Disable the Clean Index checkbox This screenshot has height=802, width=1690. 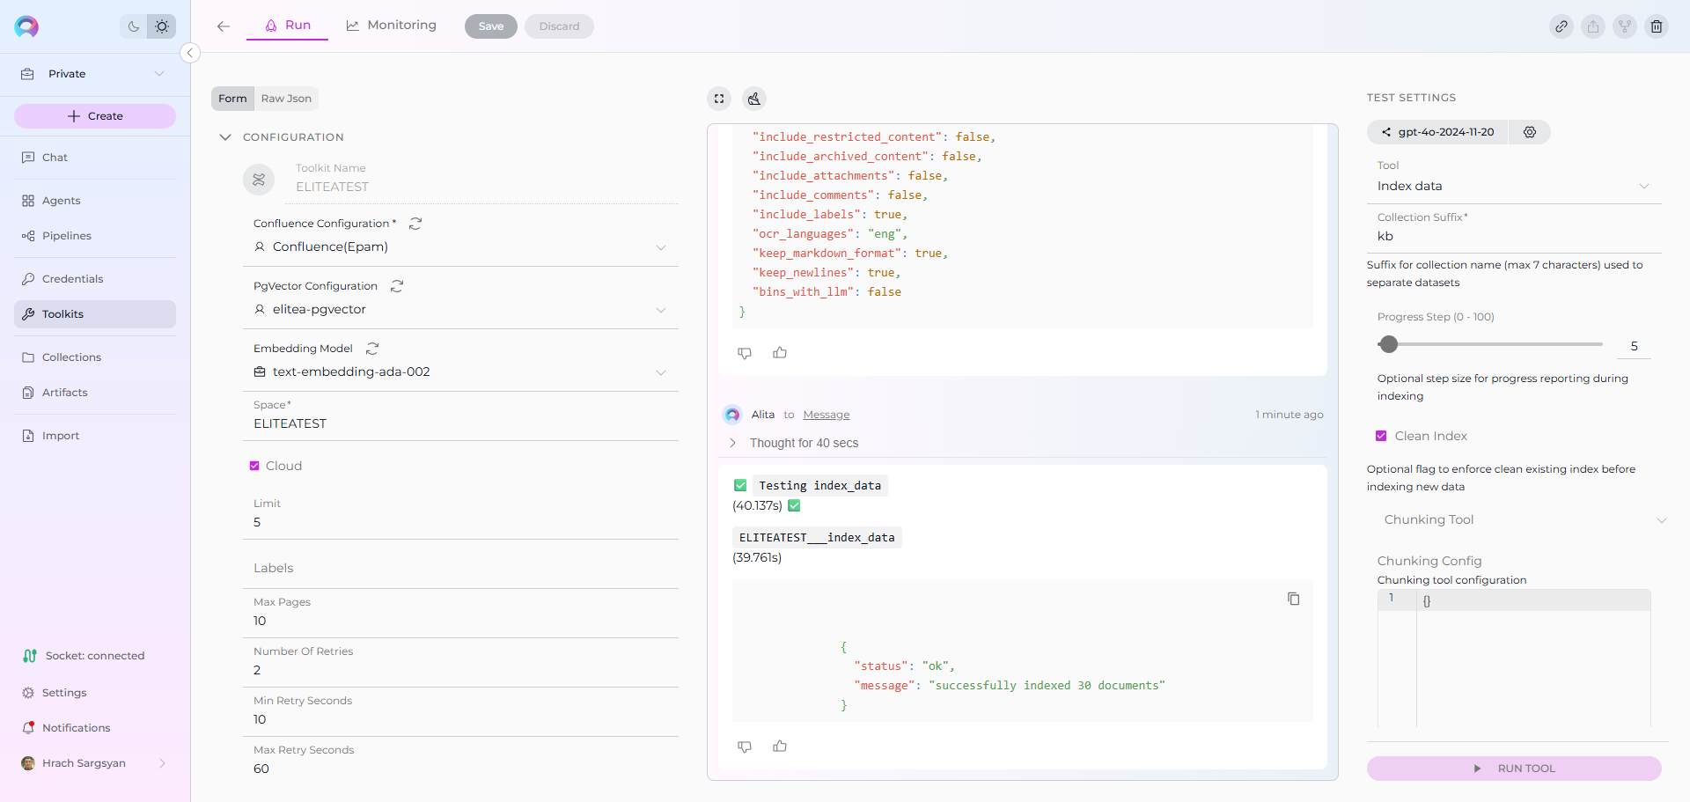point(1381,436)
